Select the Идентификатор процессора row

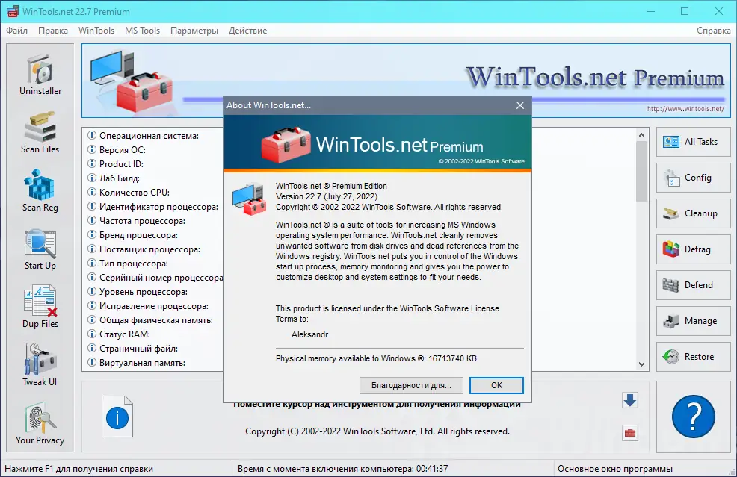click(152, 207)
